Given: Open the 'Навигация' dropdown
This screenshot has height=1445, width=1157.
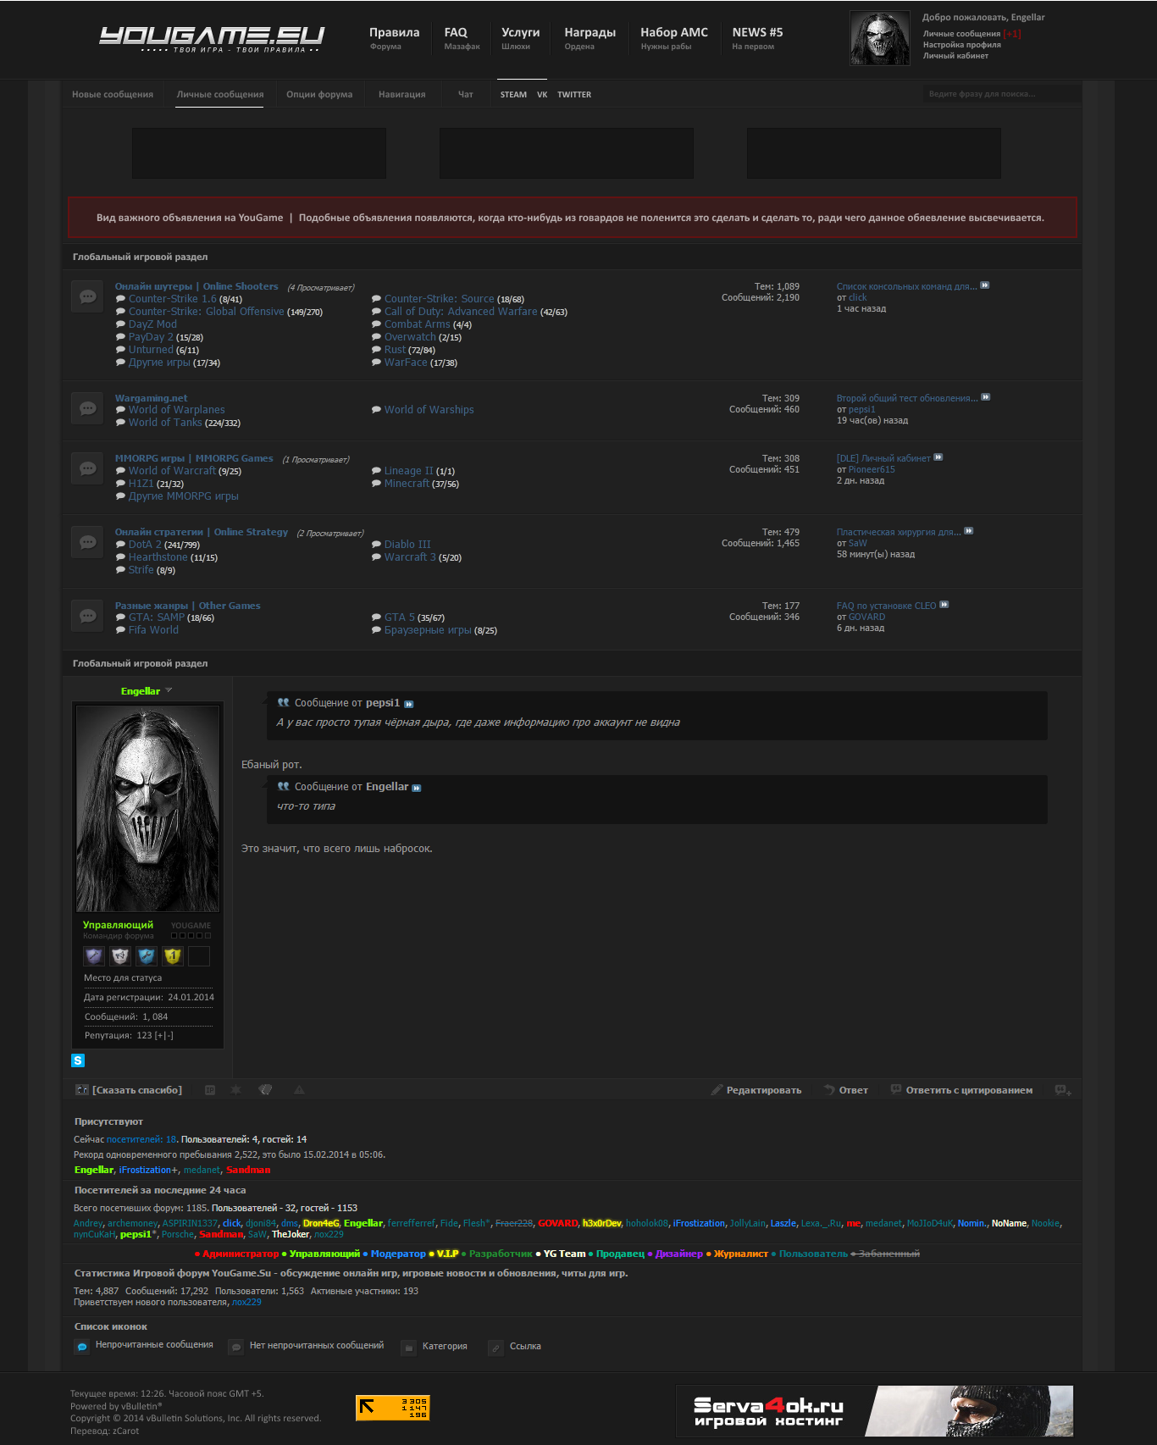Looking at the screenshot, I should (402, 94).
